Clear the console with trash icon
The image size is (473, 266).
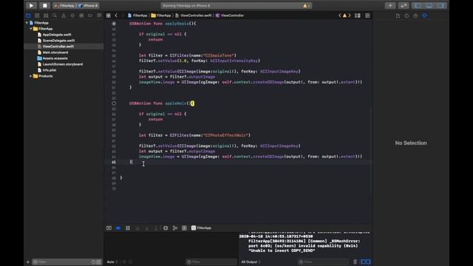tap(355, 262)
